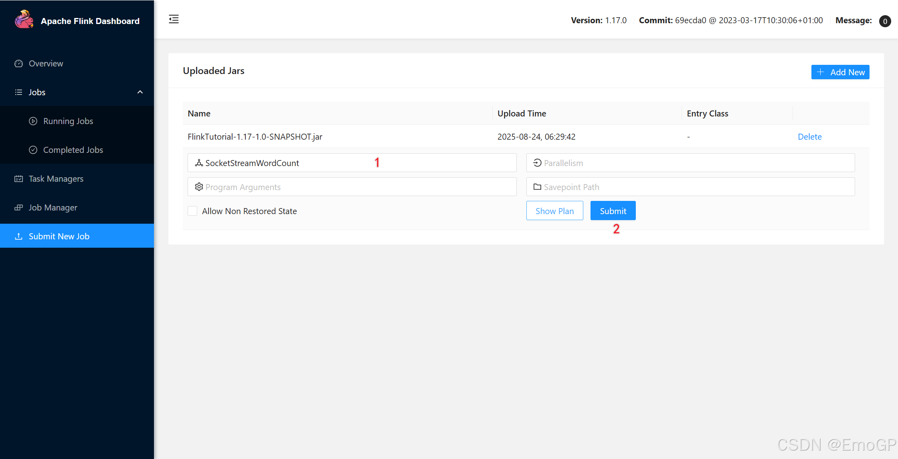Focus the SocketStreamWordCount entry class field
This screenshot has height=459, width=898.
coord(352,163)
